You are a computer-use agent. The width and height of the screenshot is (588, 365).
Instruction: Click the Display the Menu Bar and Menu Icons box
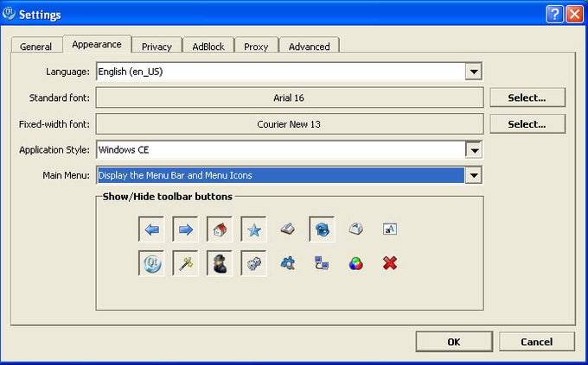point(289,175)
